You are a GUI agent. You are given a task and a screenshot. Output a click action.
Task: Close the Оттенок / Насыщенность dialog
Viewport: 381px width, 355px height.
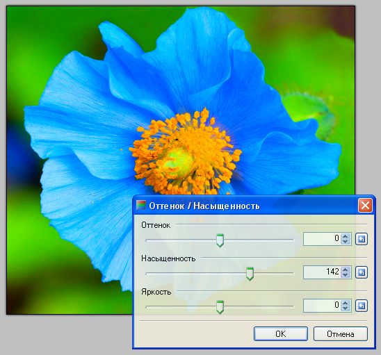[x=365, y=206]
